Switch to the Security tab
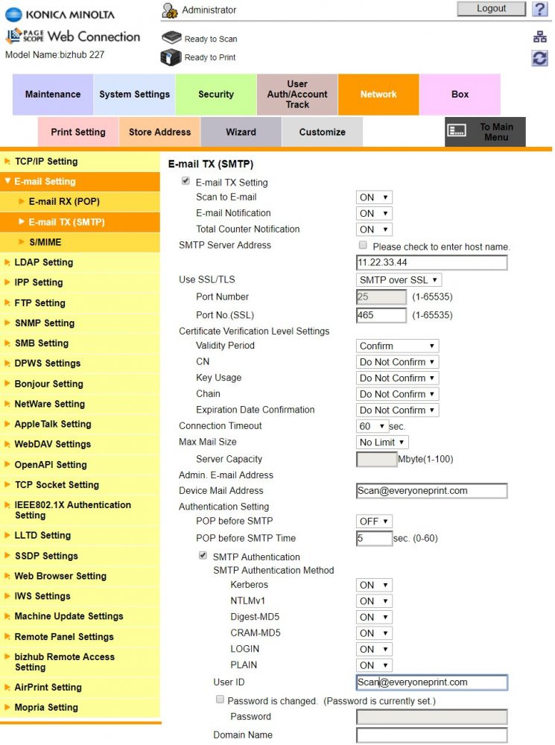The height and width of the screenshot is (745, 555). click(216, 95)
